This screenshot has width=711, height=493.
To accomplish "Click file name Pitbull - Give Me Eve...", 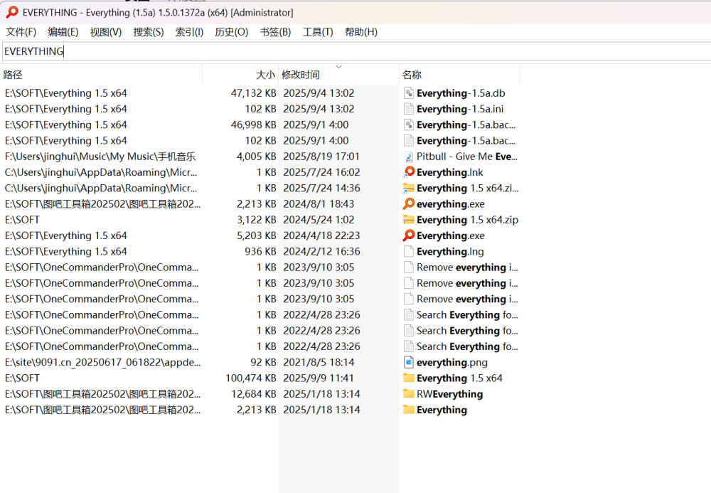I will pos(467,157).
